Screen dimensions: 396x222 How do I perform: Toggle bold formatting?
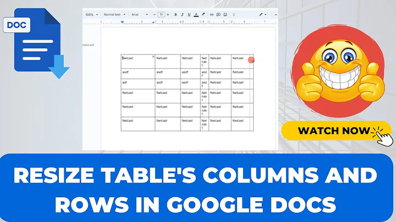175,15
